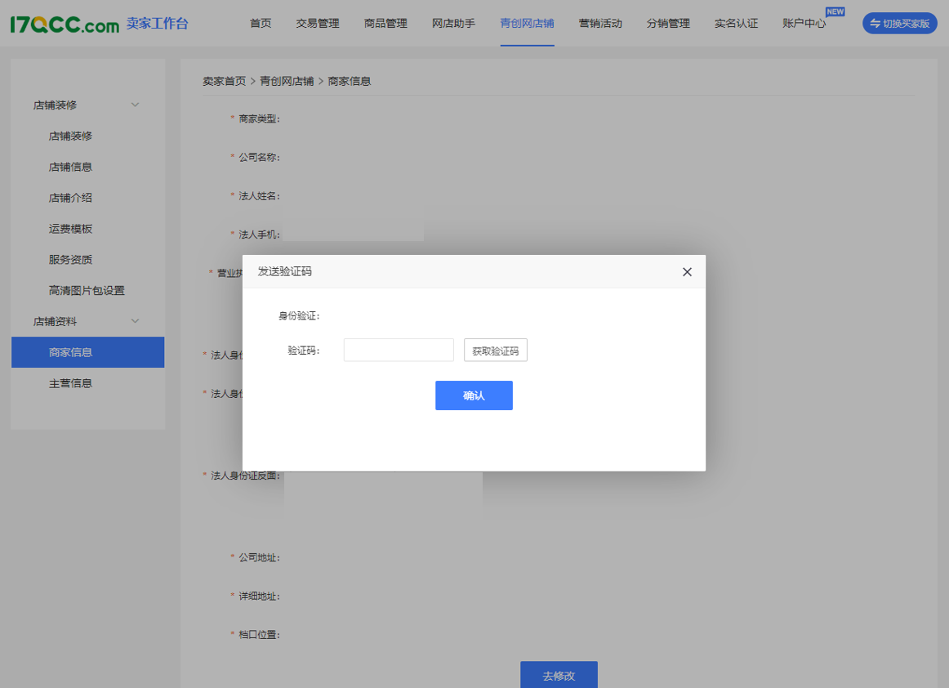Collapse the 店铺资料 sidebar section
949x688 pixels.
pyautogui.click(x=136, y=321)
